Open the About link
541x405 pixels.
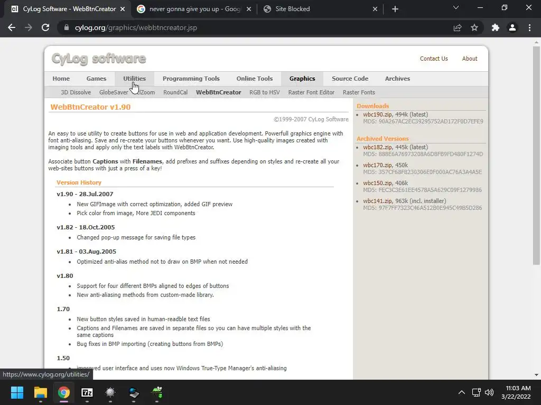point(470,59)
